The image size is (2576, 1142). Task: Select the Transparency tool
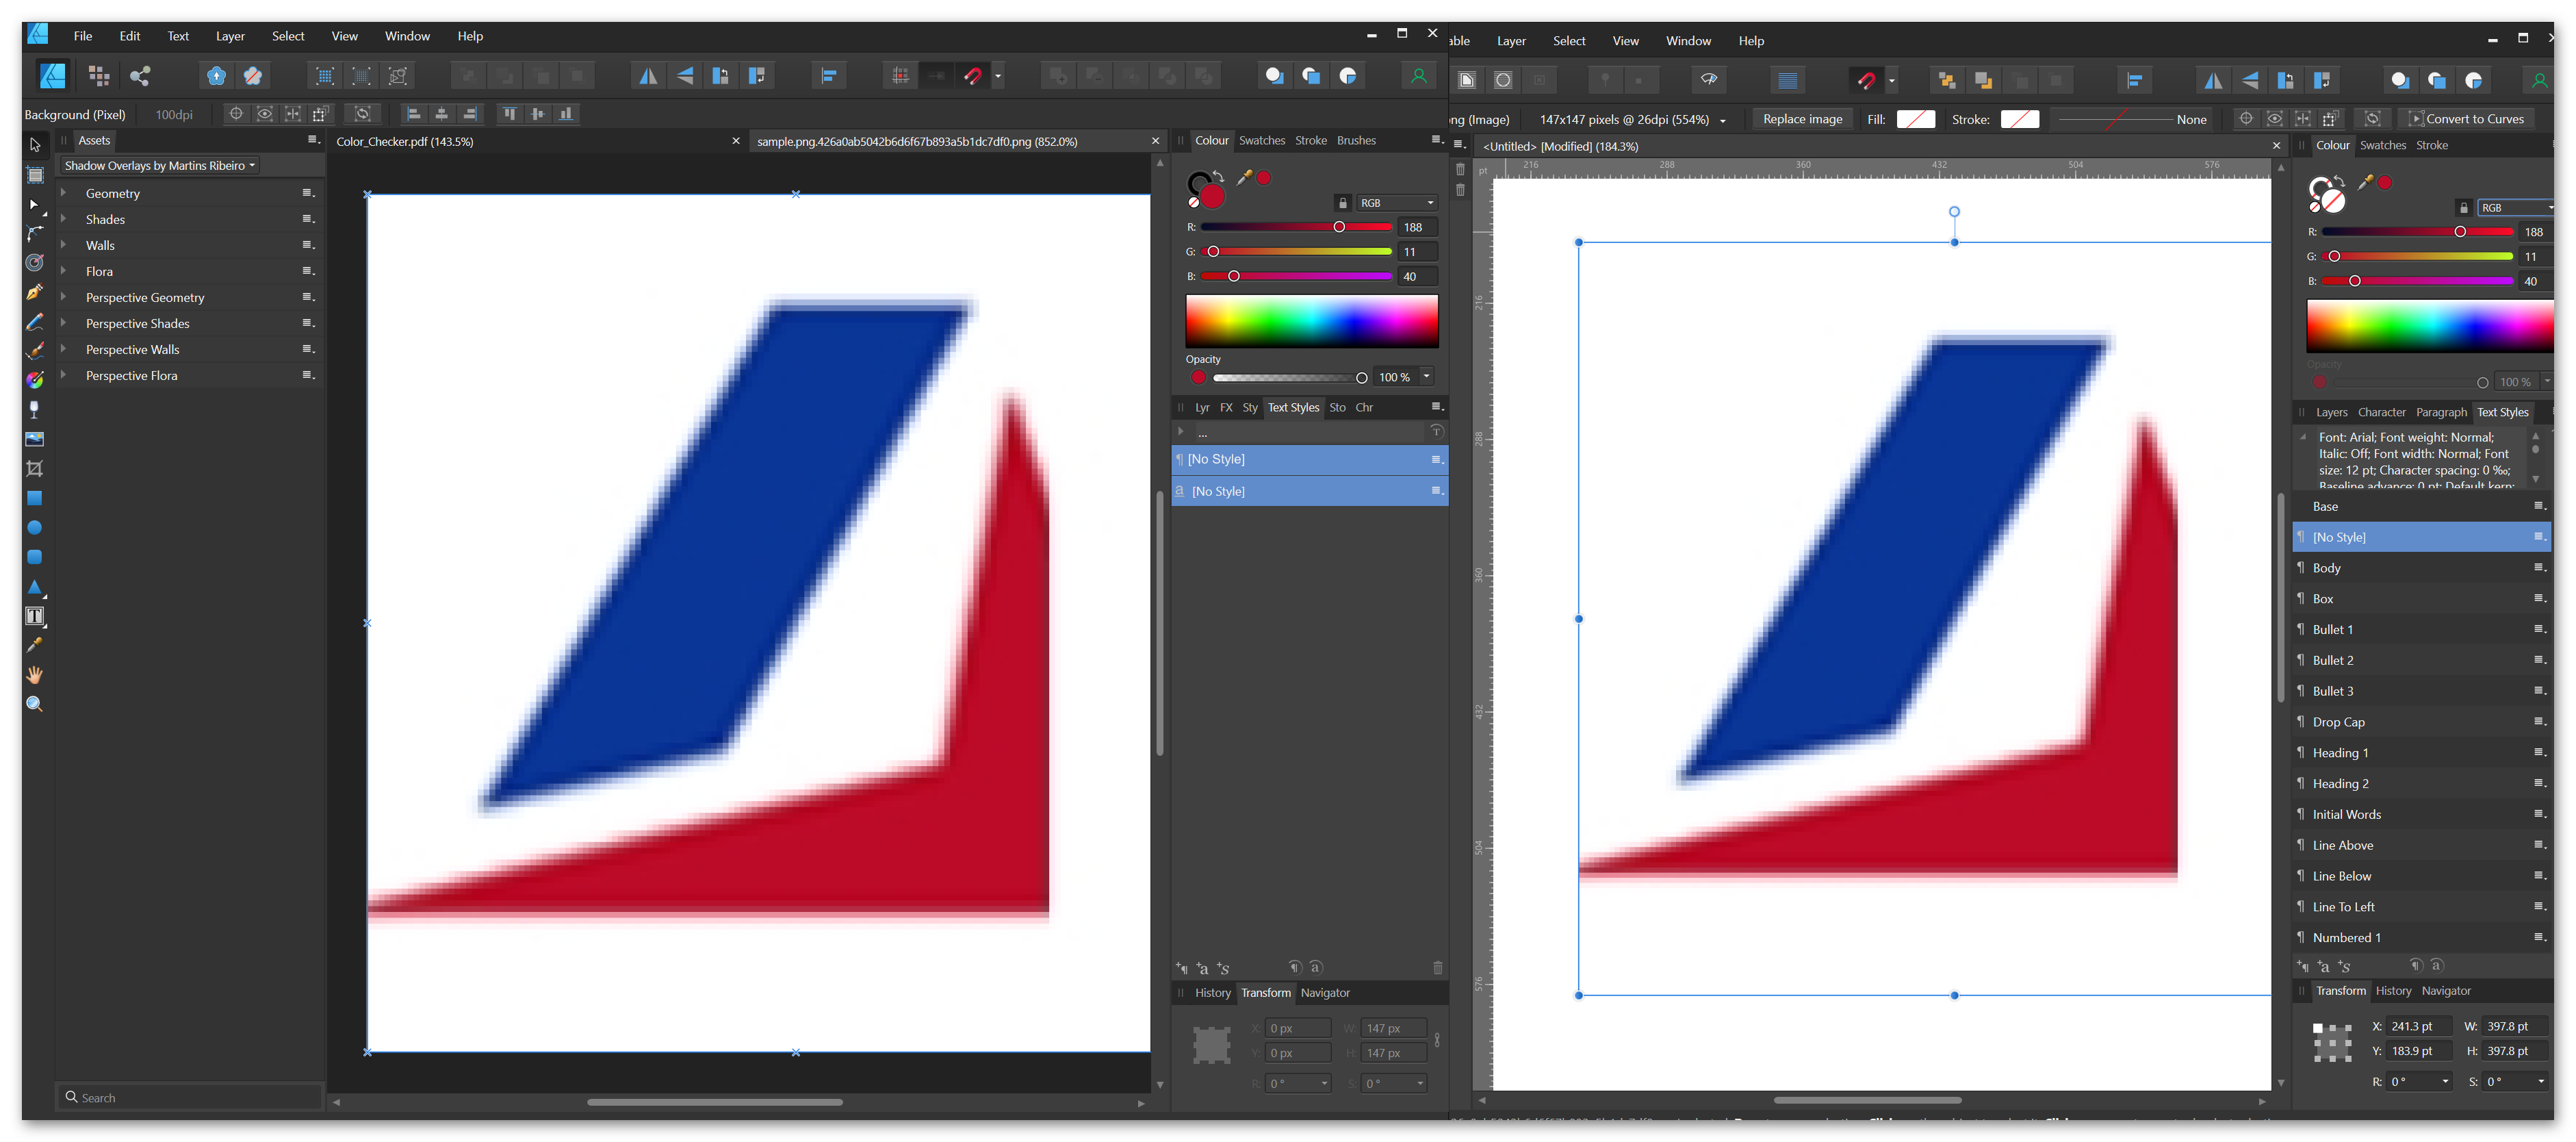tap(35, 410)
